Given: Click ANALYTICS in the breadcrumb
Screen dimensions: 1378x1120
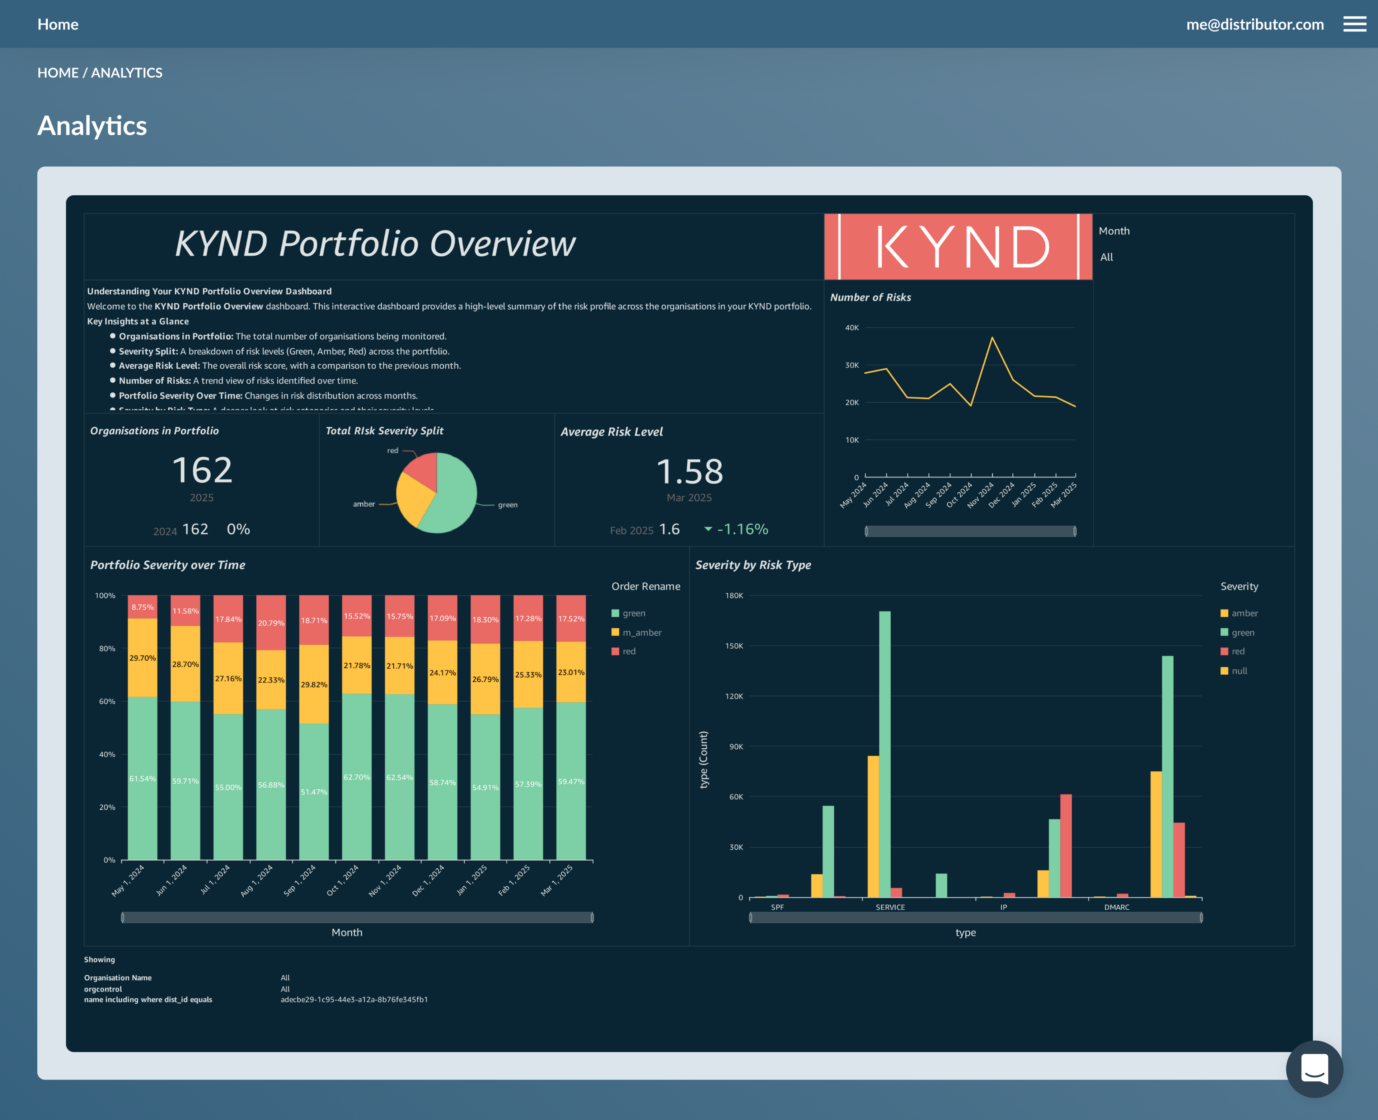Looking at the screenshot, I should (126, 72).
